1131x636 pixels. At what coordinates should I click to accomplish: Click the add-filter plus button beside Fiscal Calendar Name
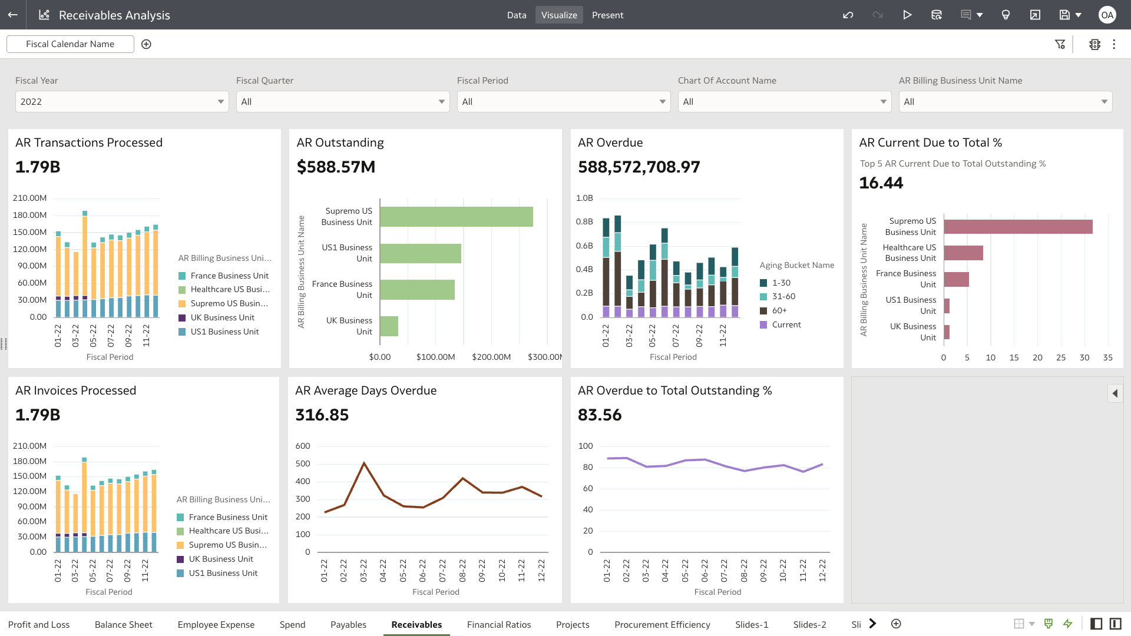coord(146,44)
